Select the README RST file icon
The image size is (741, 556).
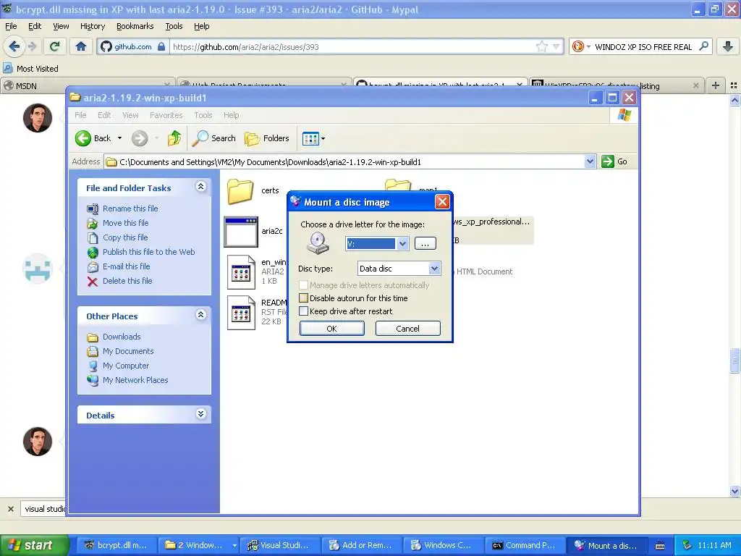241,312
